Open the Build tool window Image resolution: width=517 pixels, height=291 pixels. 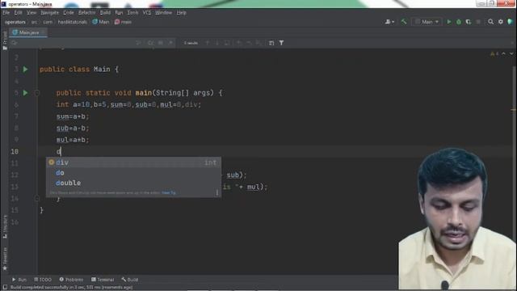coord(129,280)
